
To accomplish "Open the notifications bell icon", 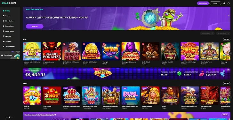I will tap(224, 3).
